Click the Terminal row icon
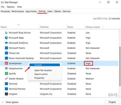121x105 pixels. tap(6, 84)
